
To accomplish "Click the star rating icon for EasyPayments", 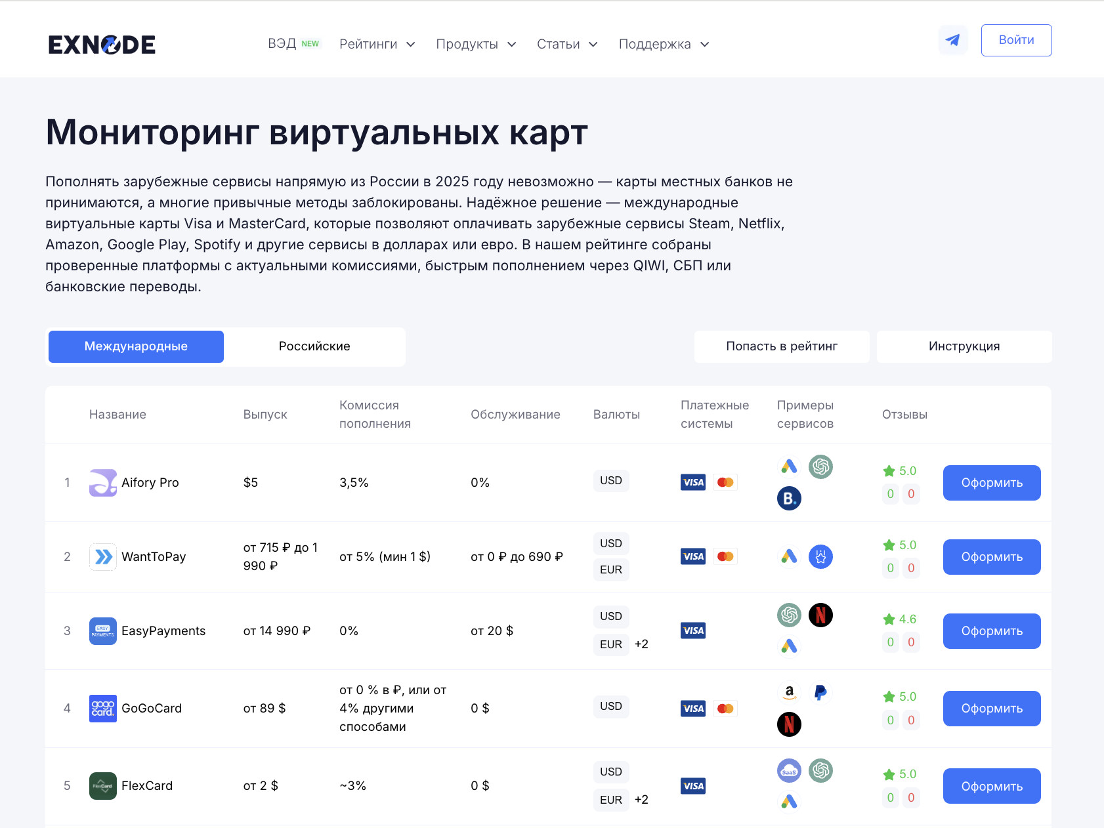I will pos(889,619).
